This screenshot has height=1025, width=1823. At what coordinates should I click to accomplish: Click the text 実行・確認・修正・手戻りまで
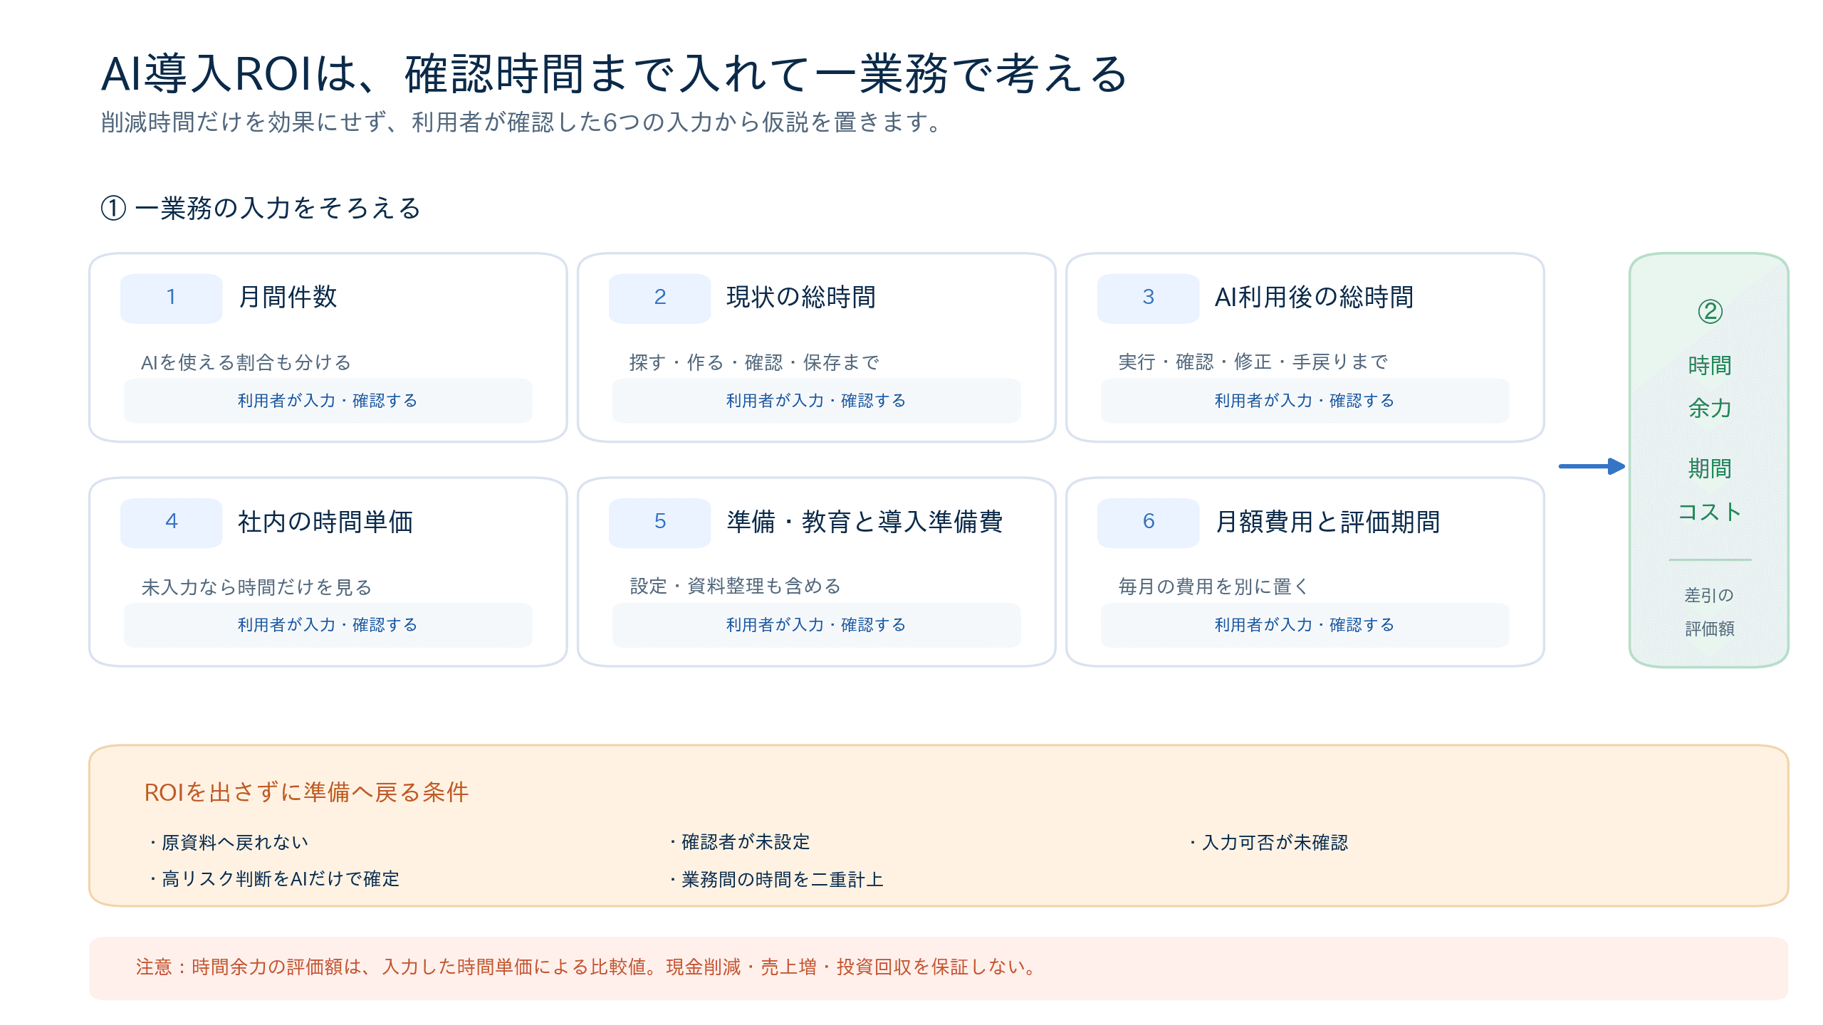tap(1253, 362)
